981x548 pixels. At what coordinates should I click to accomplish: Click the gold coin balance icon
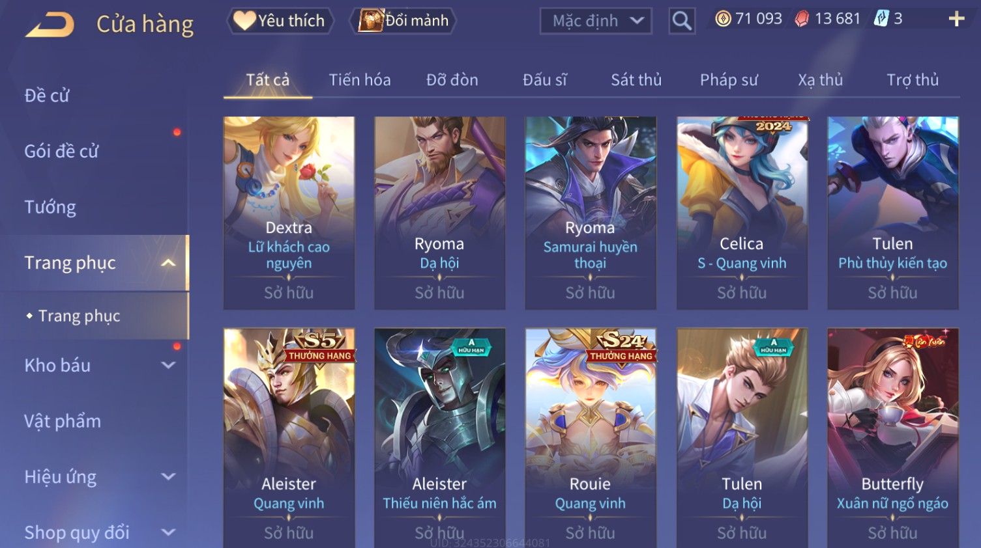click(723, 19)
